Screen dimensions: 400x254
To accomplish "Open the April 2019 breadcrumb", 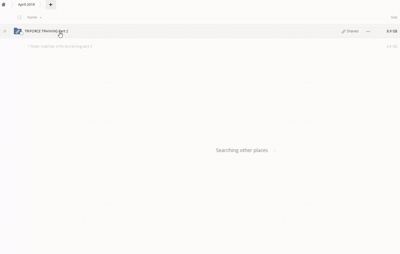I will [x=26, y=5].
